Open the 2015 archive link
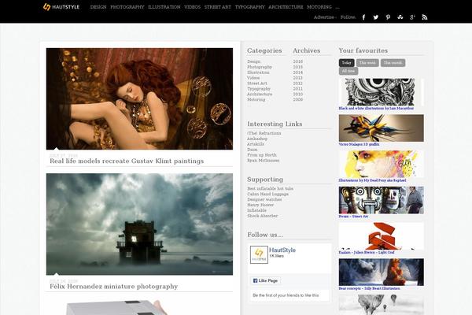This screenshot has width=472, height=315. pyautogui.click(x=298, y=67)
